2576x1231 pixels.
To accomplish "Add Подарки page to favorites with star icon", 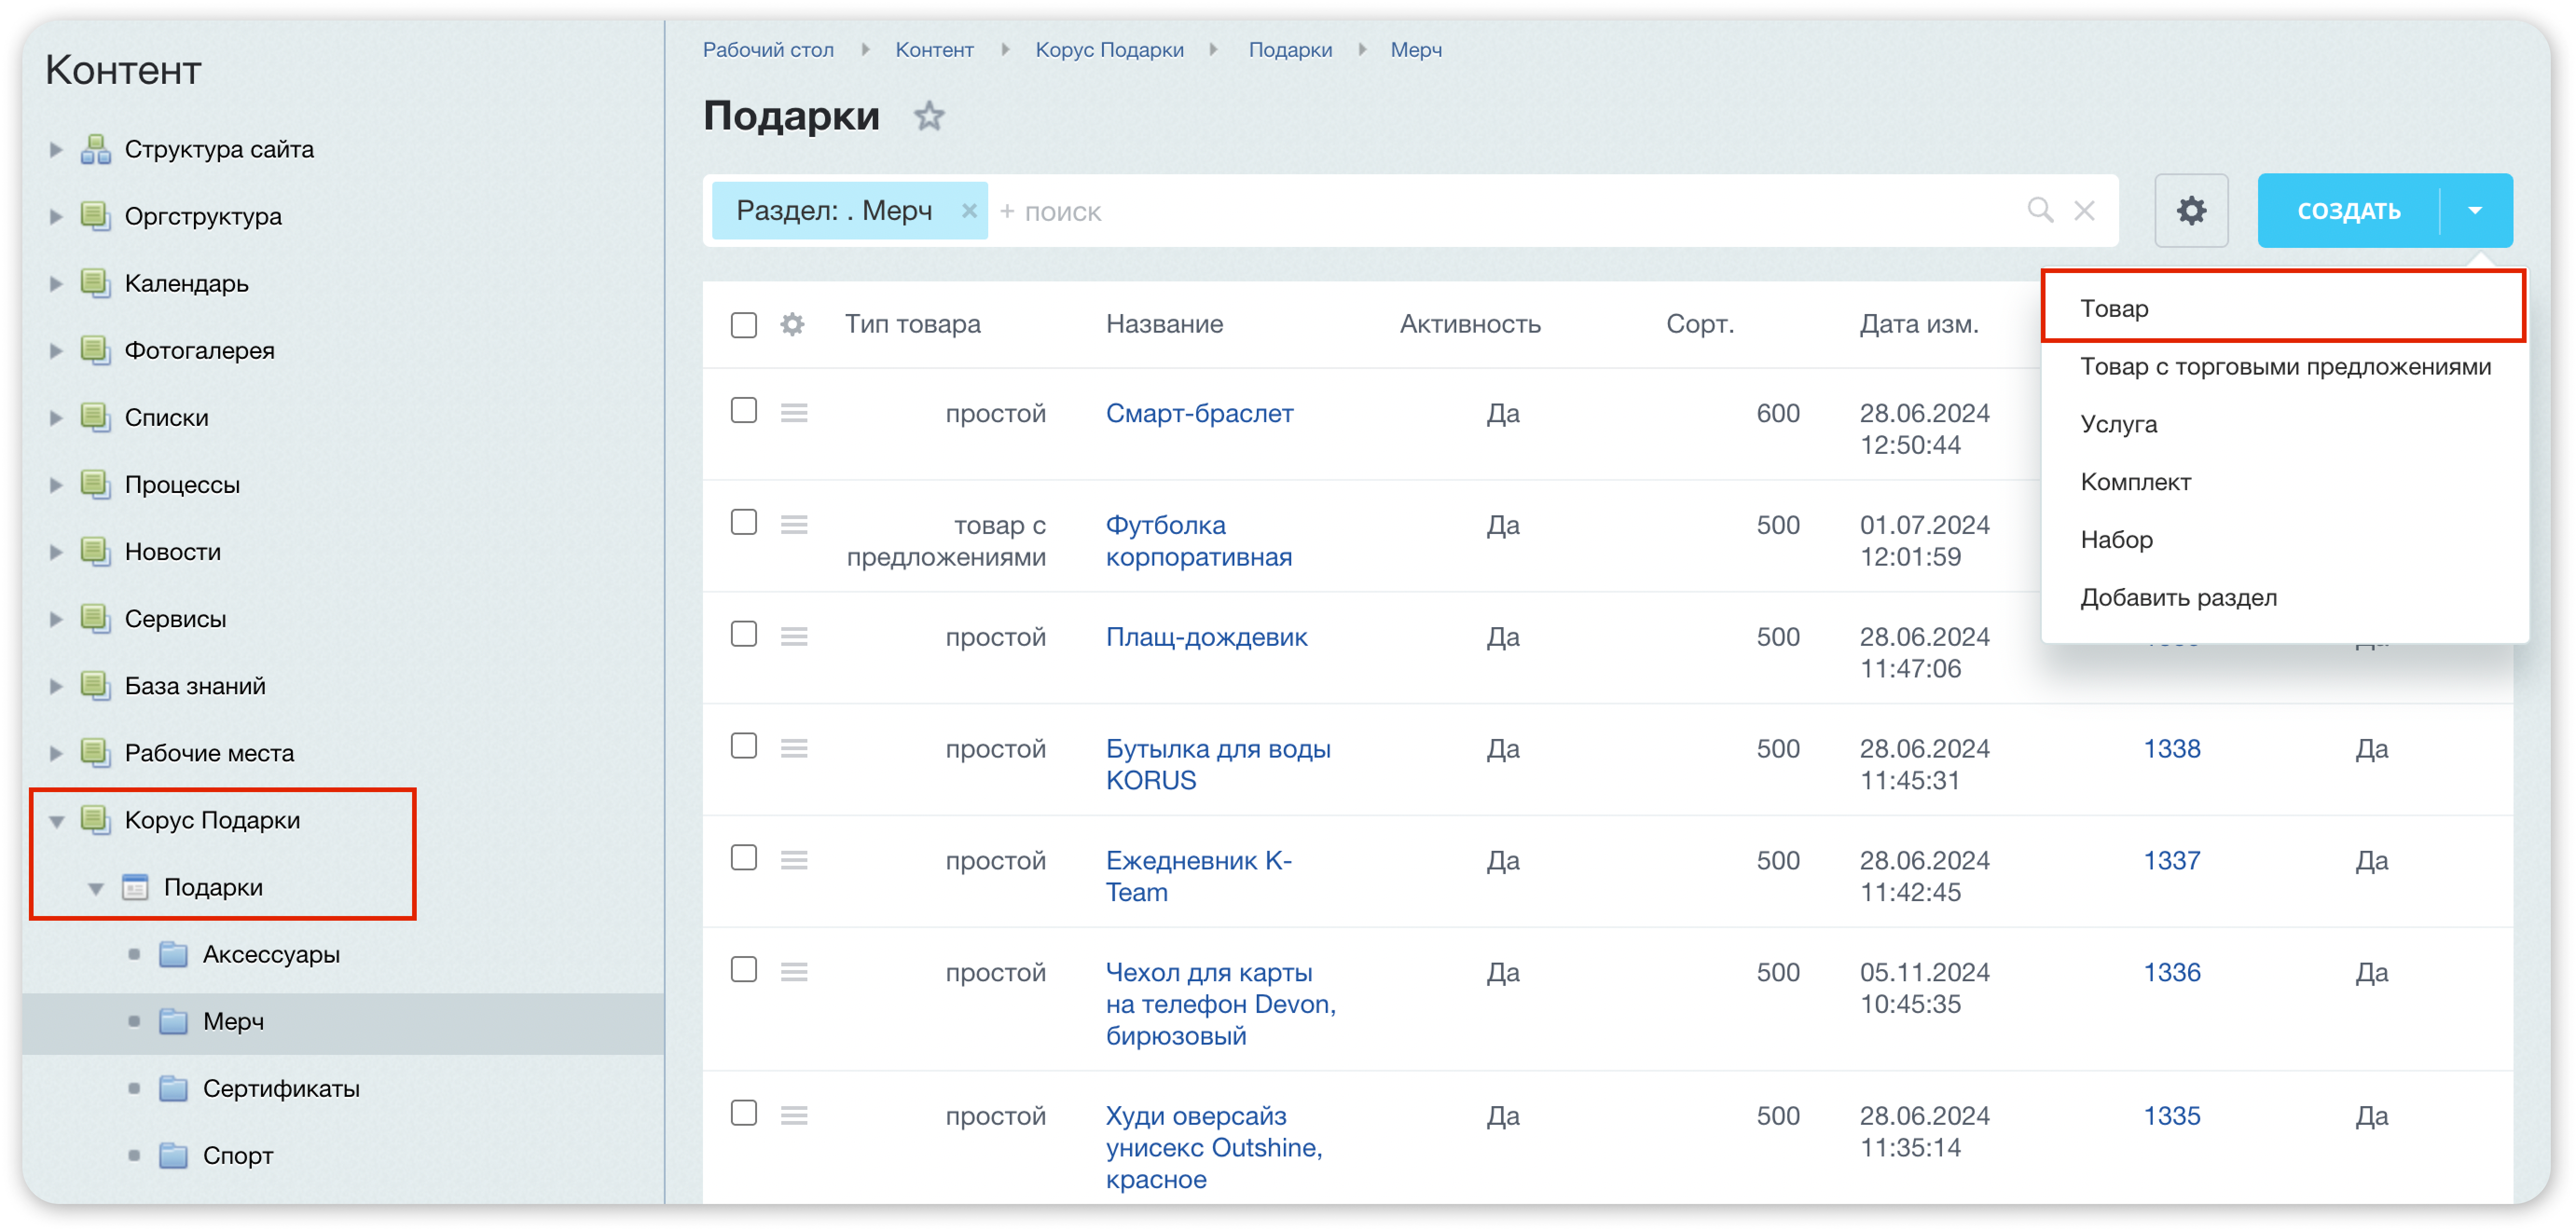I will 929,117.
